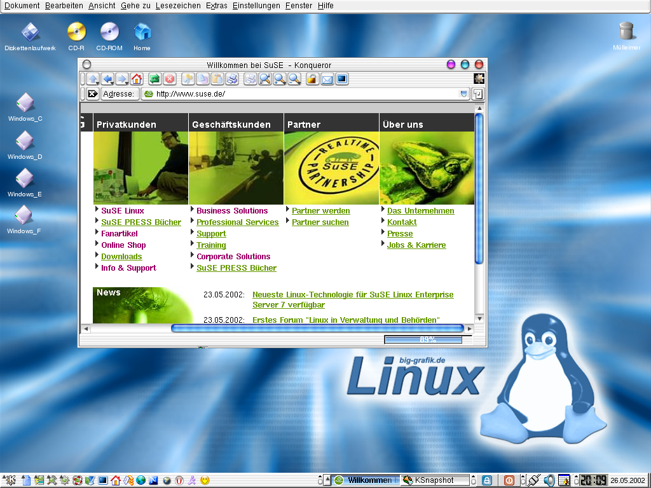Image resolution: width=651 pixels, height=488 pixels.
Task: Reload the page with the green arrows icon
Action: coord(155,79)
